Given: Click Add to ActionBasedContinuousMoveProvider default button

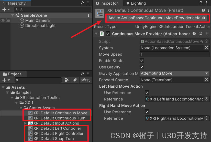Looking at the screenshot, I should tap(157, 18).
